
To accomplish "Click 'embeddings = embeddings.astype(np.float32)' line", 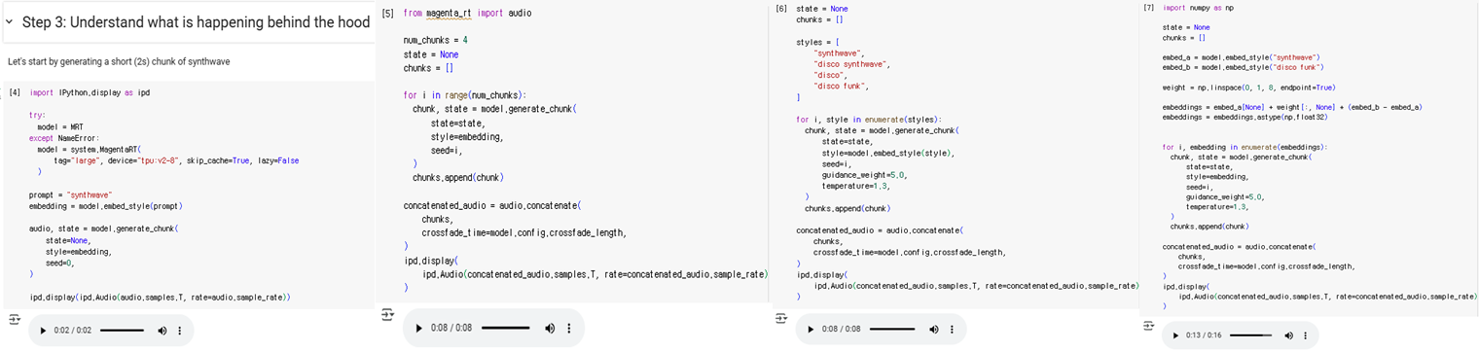I will coord(1245,117).
